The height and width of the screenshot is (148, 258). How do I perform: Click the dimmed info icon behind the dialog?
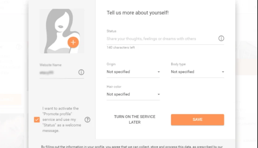point(19,47)
